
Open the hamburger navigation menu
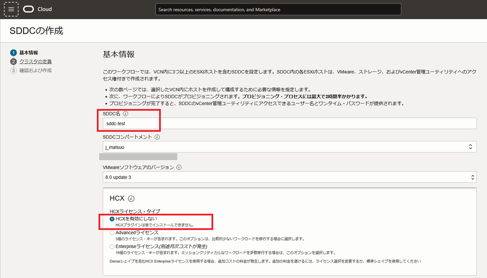(x=11, y=9)
